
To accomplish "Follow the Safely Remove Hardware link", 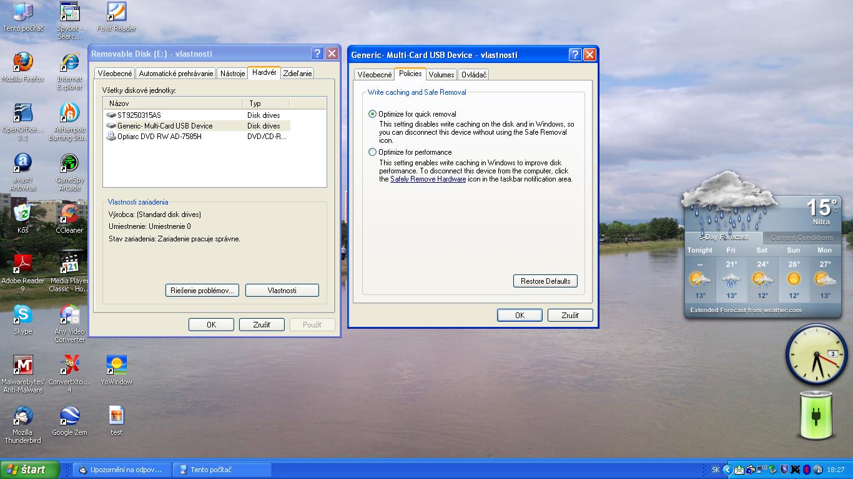I will click(428, 179).
